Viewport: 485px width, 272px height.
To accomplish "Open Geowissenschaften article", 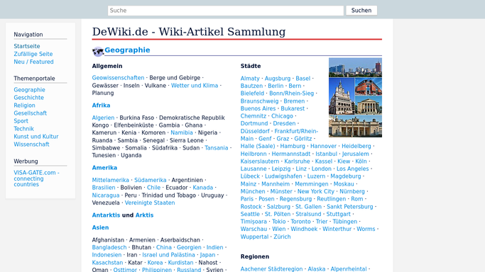I will click(x=118, y=78).
